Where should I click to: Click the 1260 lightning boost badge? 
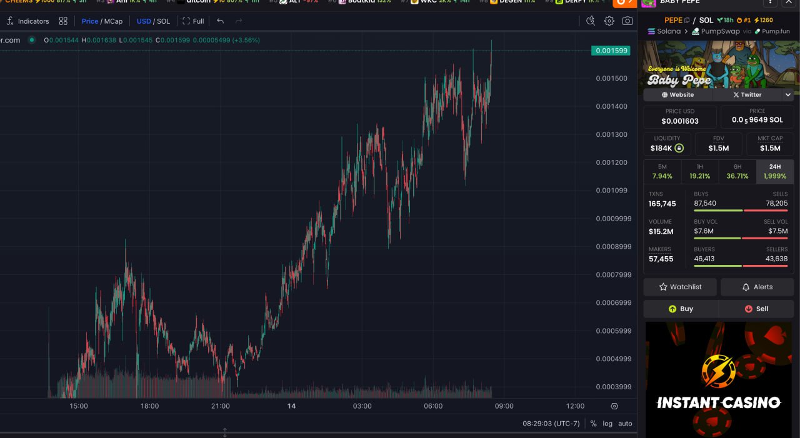tap(764, 20)
